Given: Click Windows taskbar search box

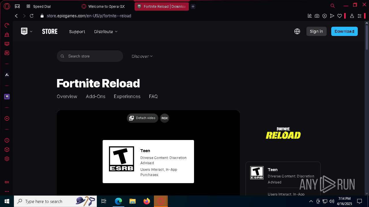Looking at the screenshot, I should pos(56,201).
